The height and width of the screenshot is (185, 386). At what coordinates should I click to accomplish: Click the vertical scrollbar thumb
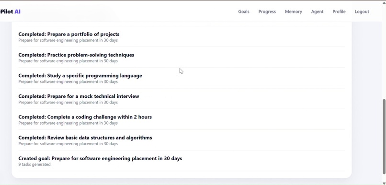click(x=384, y=136)
